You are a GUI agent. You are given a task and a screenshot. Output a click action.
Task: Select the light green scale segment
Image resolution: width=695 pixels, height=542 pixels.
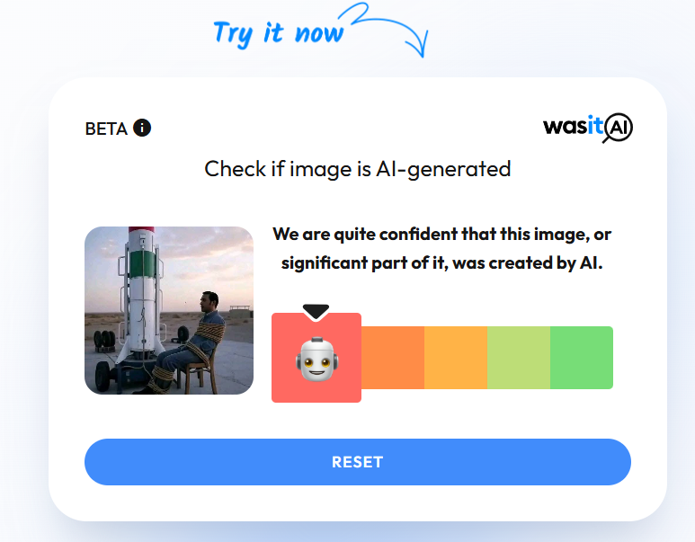(519, 358)
